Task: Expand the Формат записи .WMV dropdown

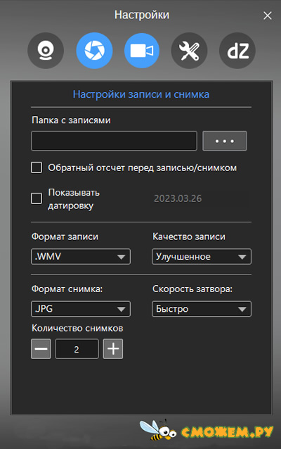Action: (x=81, y=256)
